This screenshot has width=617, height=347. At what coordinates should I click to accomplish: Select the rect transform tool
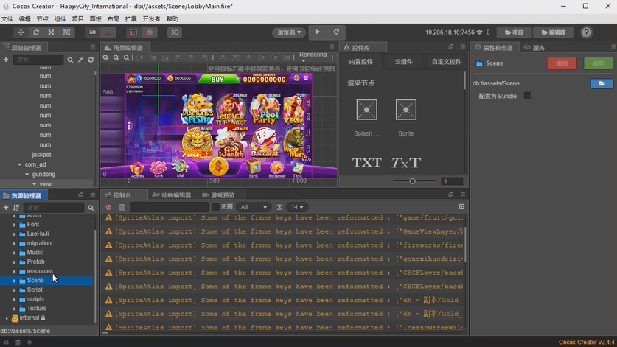67,32
